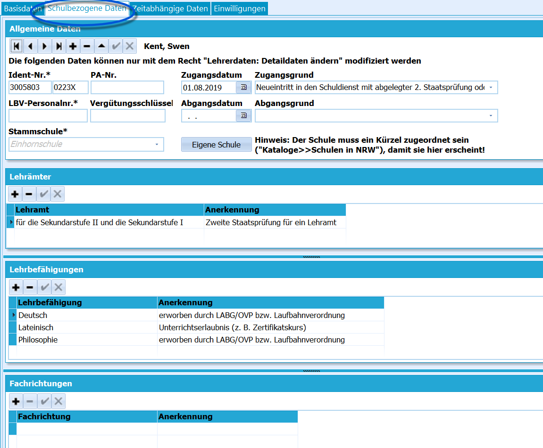
Task: Delete record in Allgemeine Daten toolbar
Action: click(87, 46)
